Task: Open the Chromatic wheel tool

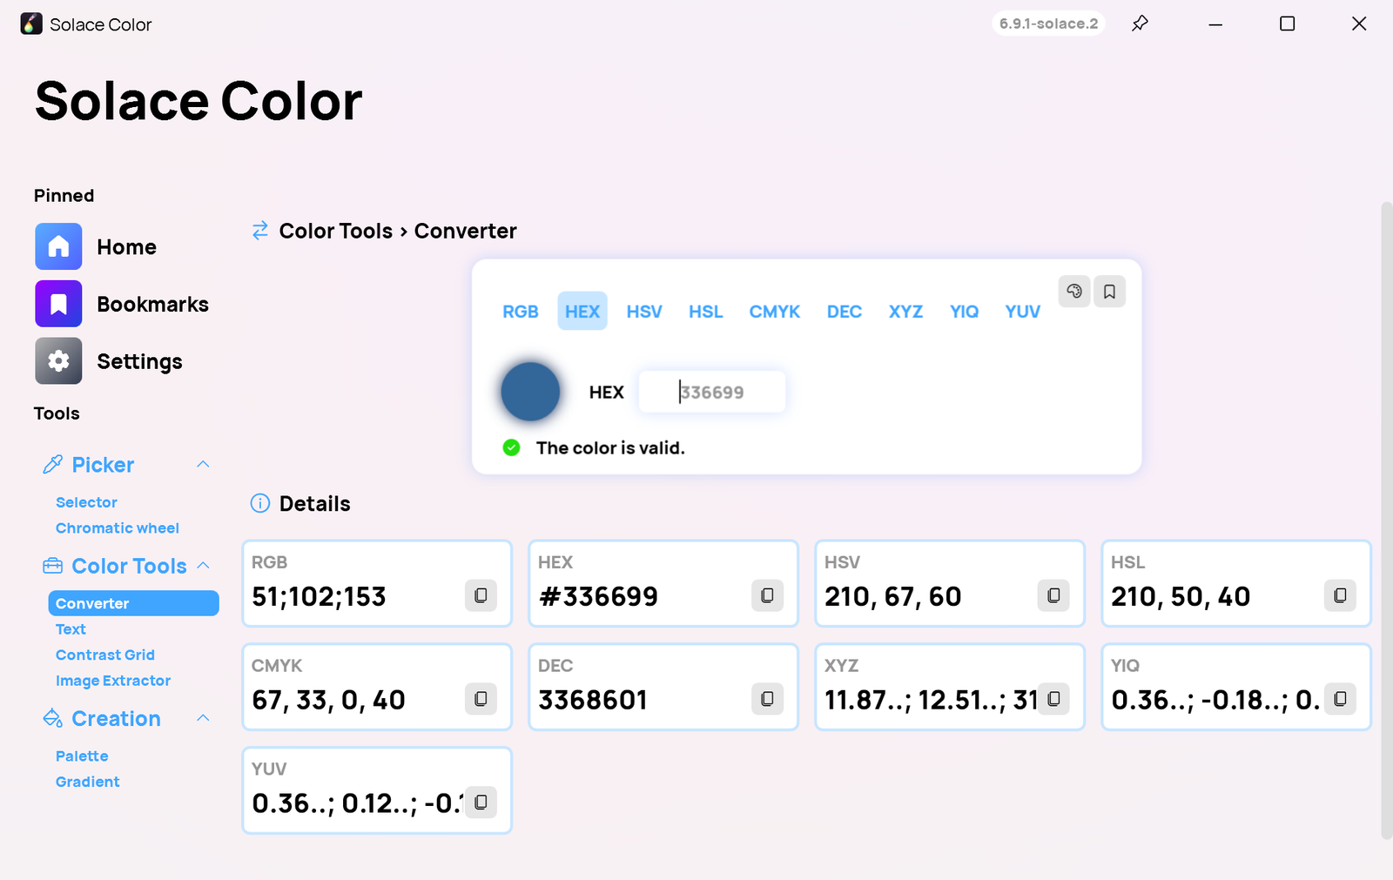Action: (x=118, y=528)
